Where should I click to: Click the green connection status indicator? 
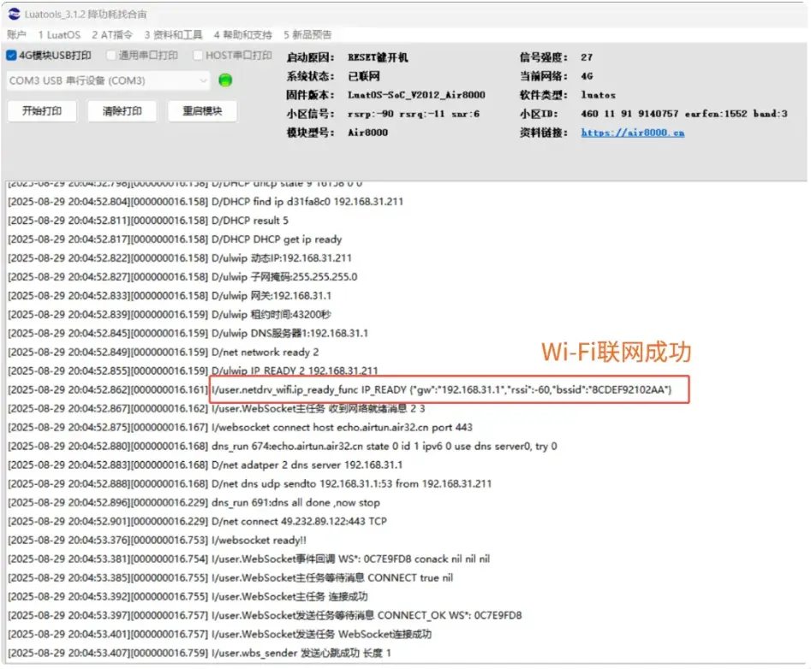225,80
